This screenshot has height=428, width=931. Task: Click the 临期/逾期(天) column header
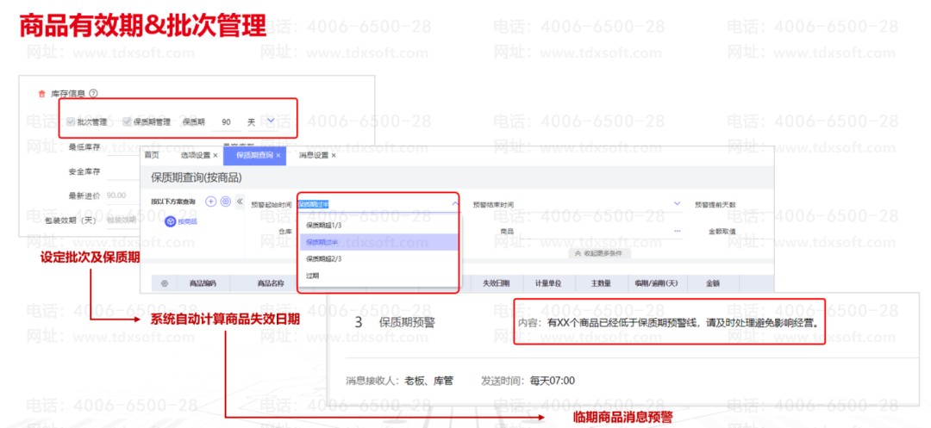[656, 283]
